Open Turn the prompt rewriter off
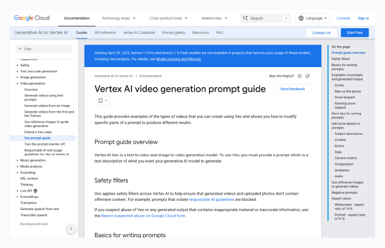Screen dimensions: 385x248 [45, 144]
